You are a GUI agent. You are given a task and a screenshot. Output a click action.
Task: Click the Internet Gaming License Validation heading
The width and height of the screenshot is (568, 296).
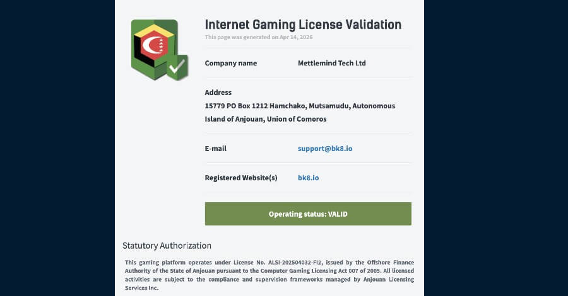point(303,25)
